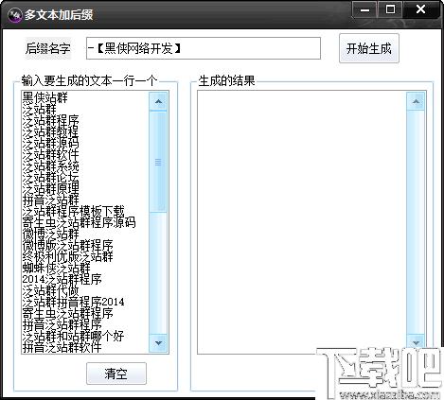Click the down arrow of the result scrollbar

(416, 342)
